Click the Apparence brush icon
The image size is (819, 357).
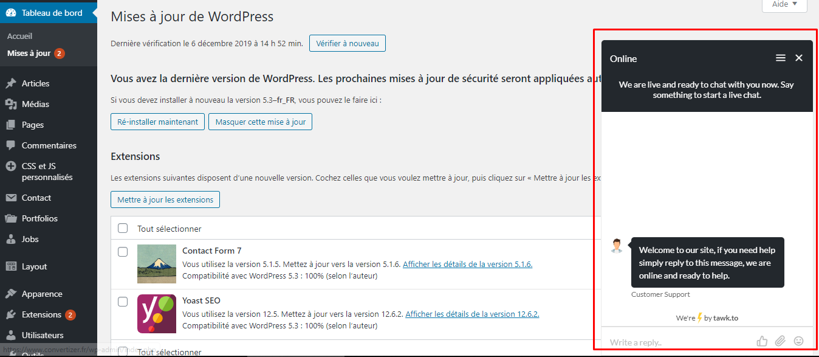pyautogui.click(x=11, y=294)
